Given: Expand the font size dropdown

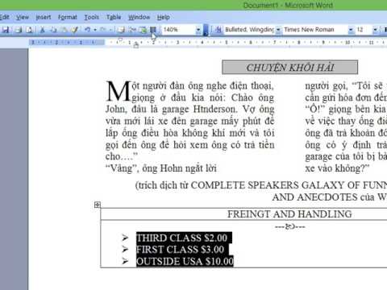Looking at the screenshot, I should click(x=376, y=30).
